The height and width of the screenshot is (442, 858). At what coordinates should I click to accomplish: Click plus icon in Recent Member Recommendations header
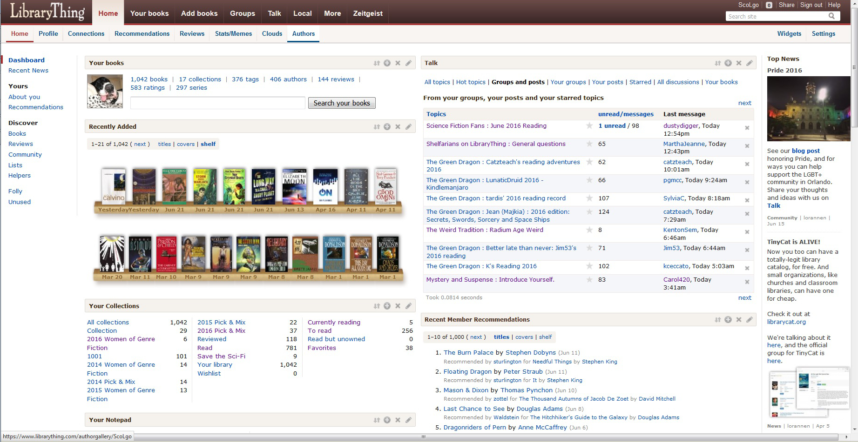point(728,320)
